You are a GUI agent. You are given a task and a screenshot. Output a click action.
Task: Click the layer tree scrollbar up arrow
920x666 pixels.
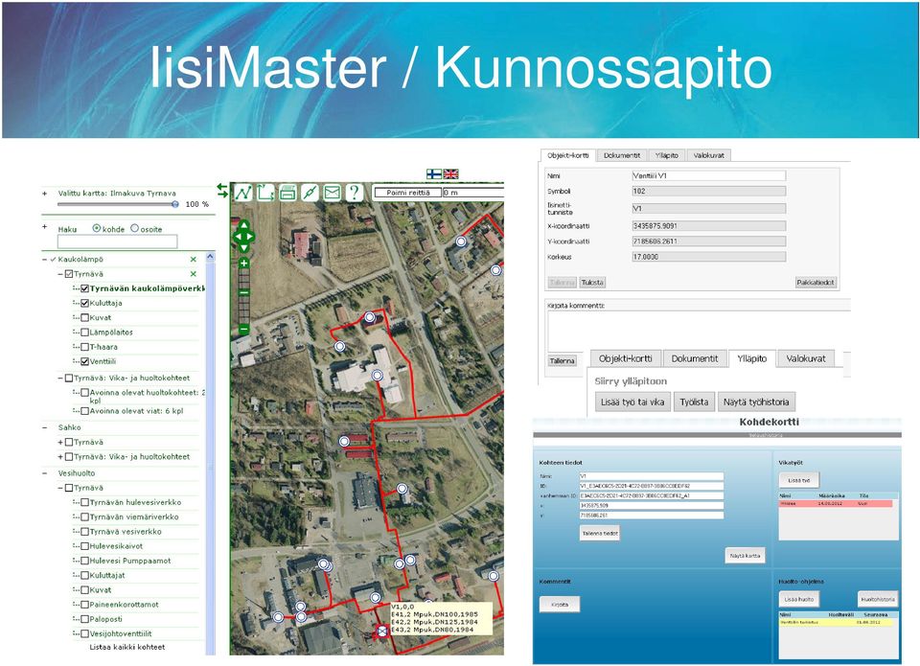pos(210,257)
